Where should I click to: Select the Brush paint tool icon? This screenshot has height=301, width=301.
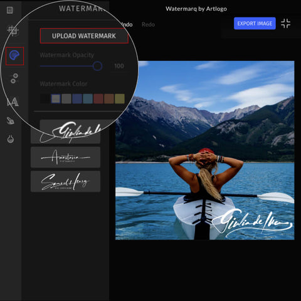[10, 121]
